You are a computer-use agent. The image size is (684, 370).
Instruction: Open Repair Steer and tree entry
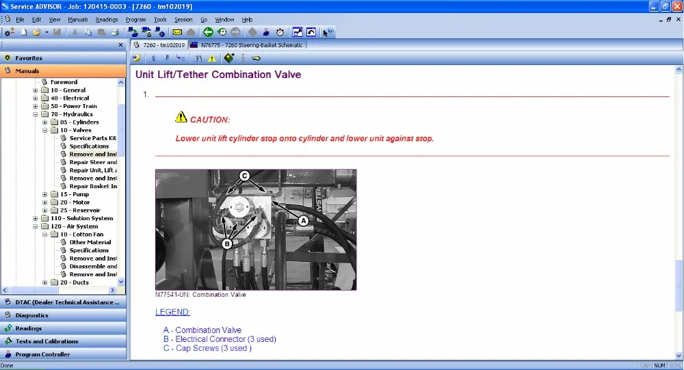coord(93,162)
